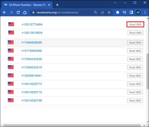Image resolution: width=149 pixels, height=127 pixels.
Task: Close the US Phone Numbers tab
Action: 49,5
